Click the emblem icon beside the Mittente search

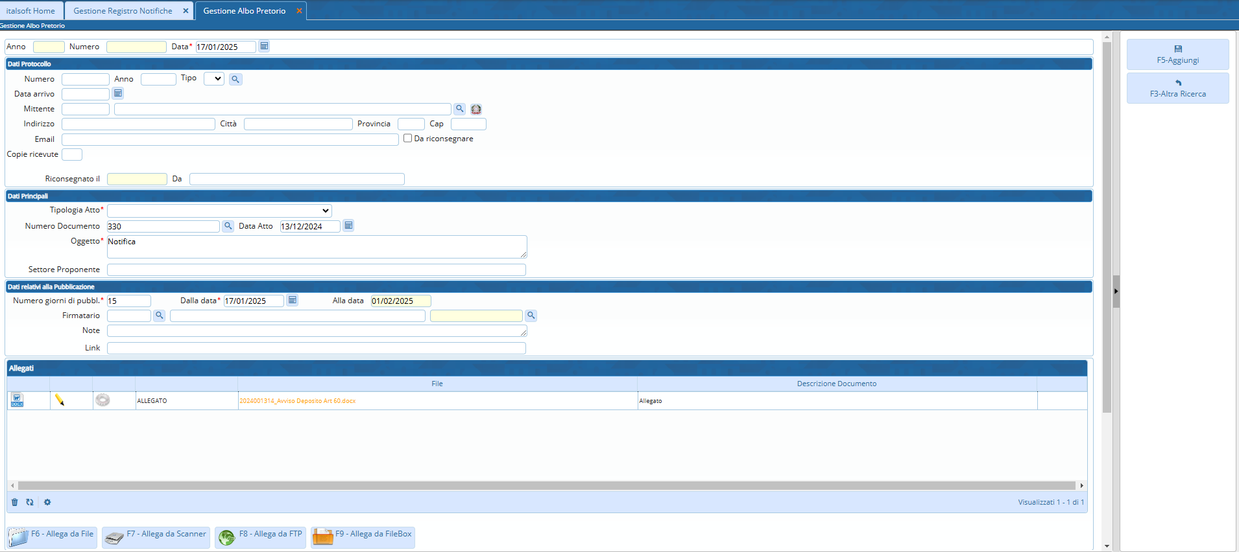(x=476, y=109)
